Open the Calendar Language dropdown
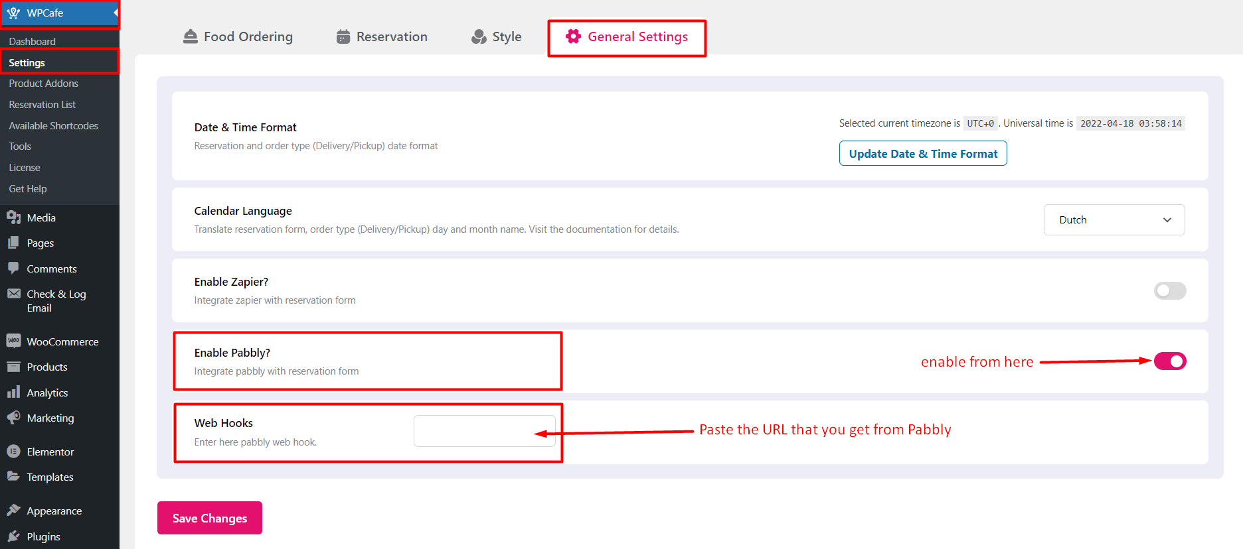Screen dimensions: 1243x549 click(1114, 220)
